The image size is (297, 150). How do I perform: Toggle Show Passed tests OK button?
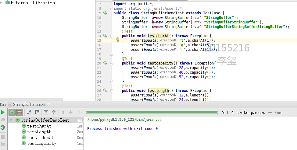pos(12,112)
